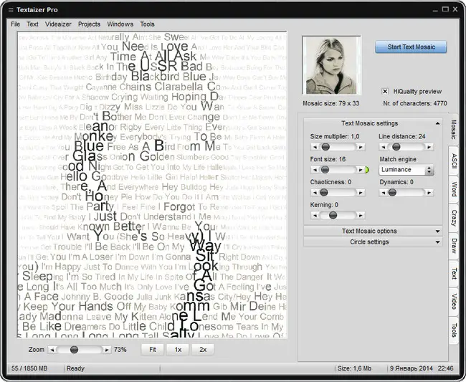
Task: Click the 'Nr. of characters: 4770' label
Action: click(415, 103)
